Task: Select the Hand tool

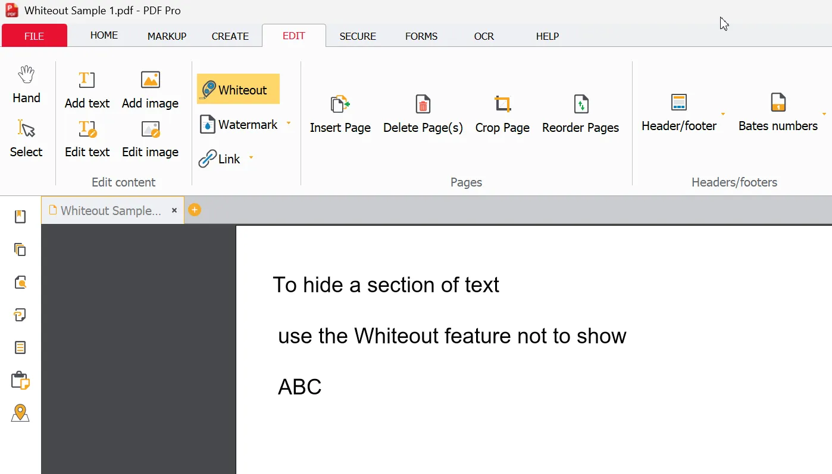Action: (x=26, y=85)
